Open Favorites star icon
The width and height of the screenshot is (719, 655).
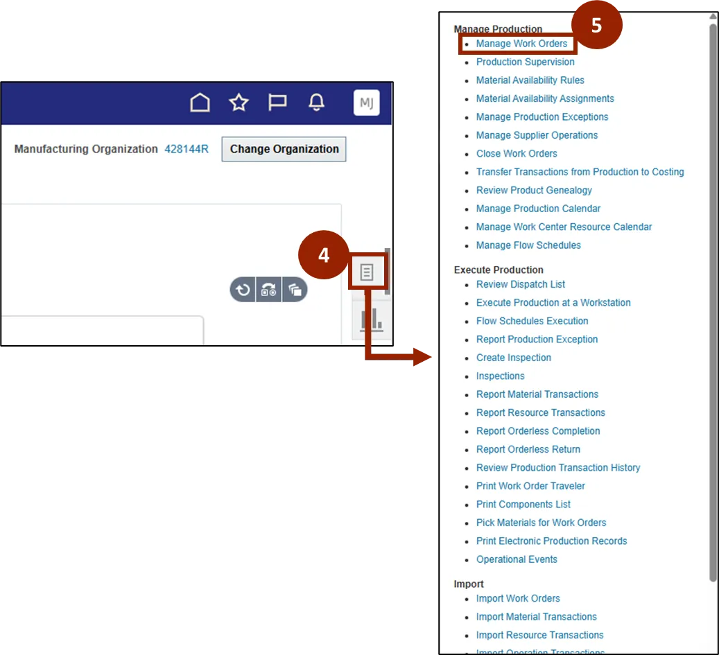239,102
